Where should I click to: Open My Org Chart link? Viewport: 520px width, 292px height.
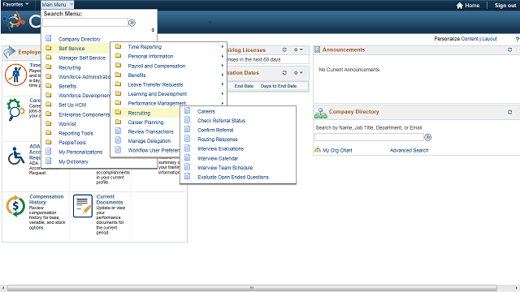click(x=337, y=150)
